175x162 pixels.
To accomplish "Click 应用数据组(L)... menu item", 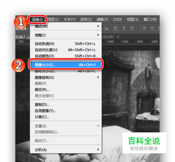I will pos(66,132).
